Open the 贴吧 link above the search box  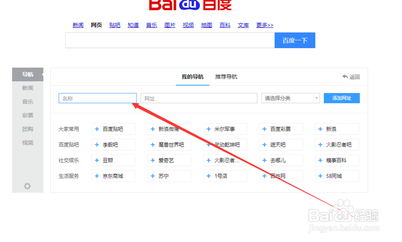[115, 25]
